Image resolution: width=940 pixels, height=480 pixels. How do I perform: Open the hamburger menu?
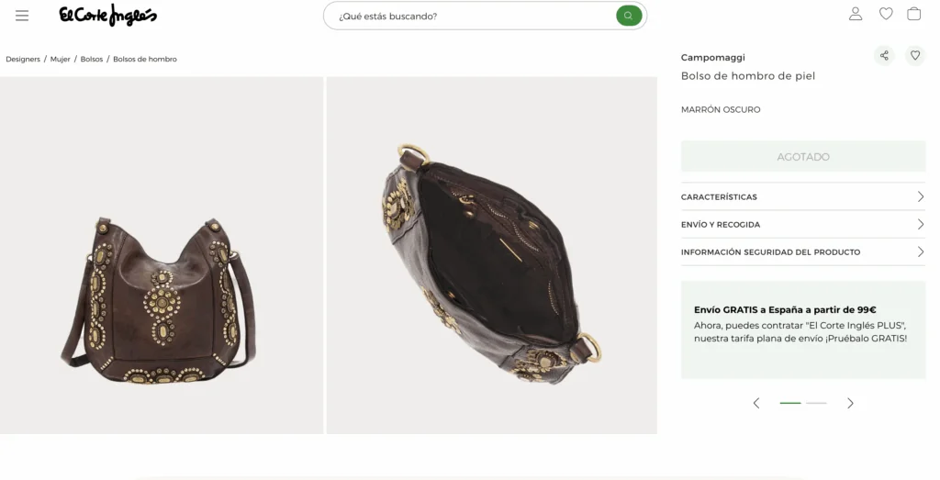point(22,16)
